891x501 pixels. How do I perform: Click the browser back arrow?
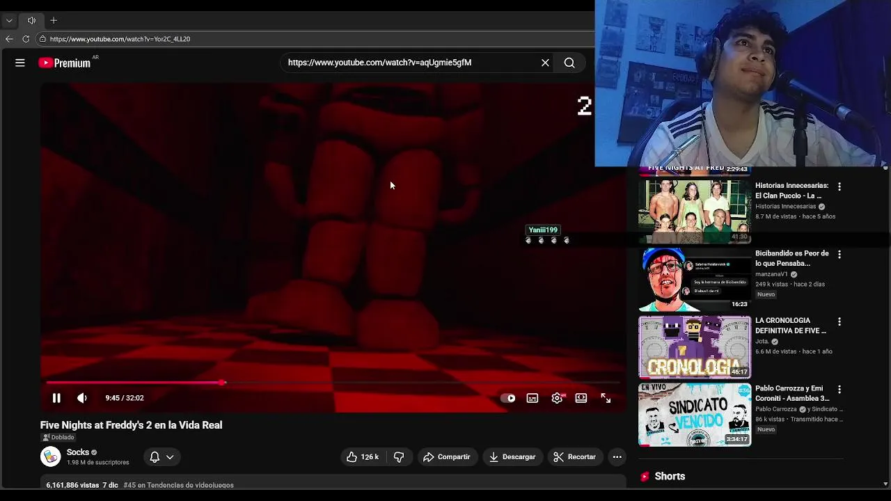click(9, 39)
